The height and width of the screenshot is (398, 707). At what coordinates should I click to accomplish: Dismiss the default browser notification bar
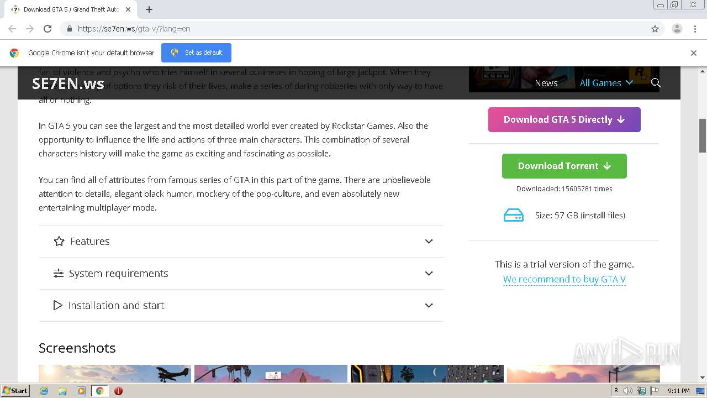694,53
